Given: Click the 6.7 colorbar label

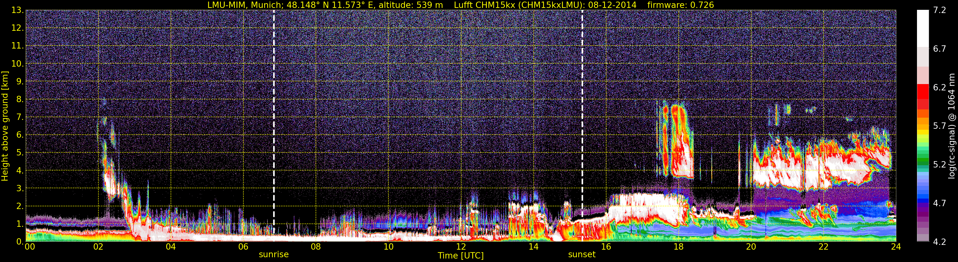Looking at the screenshot, I should [940, 49].
